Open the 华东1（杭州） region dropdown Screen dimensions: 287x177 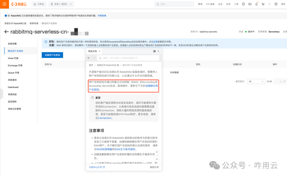click(61, 4)
